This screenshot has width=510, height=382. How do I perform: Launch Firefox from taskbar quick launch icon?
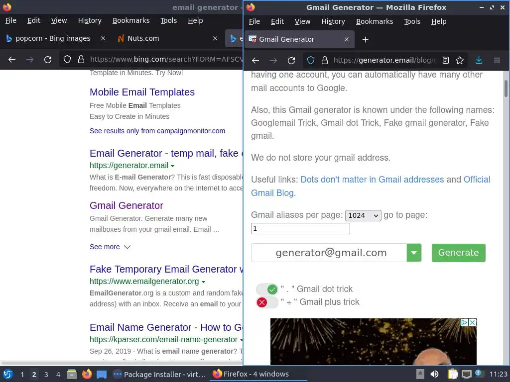(87, 374)
